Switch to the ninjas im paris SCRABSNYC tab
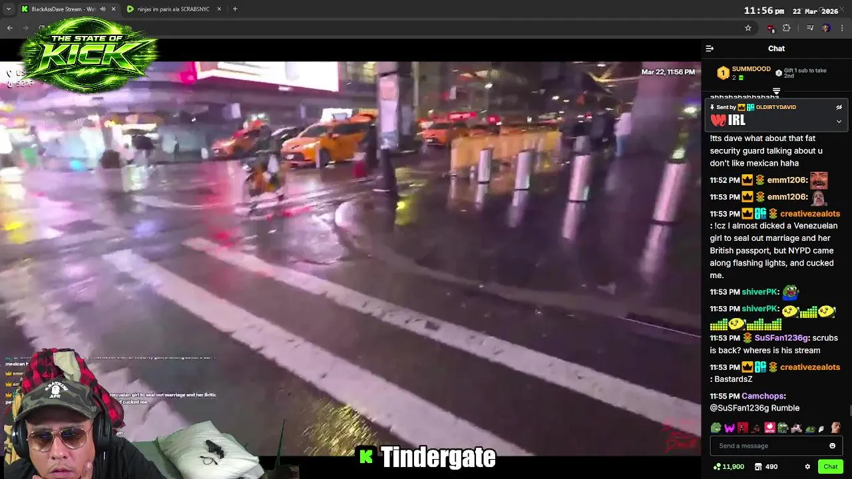The width and height of the screenshot is (852, 479). pyautogui.click(x=172, y=9)
